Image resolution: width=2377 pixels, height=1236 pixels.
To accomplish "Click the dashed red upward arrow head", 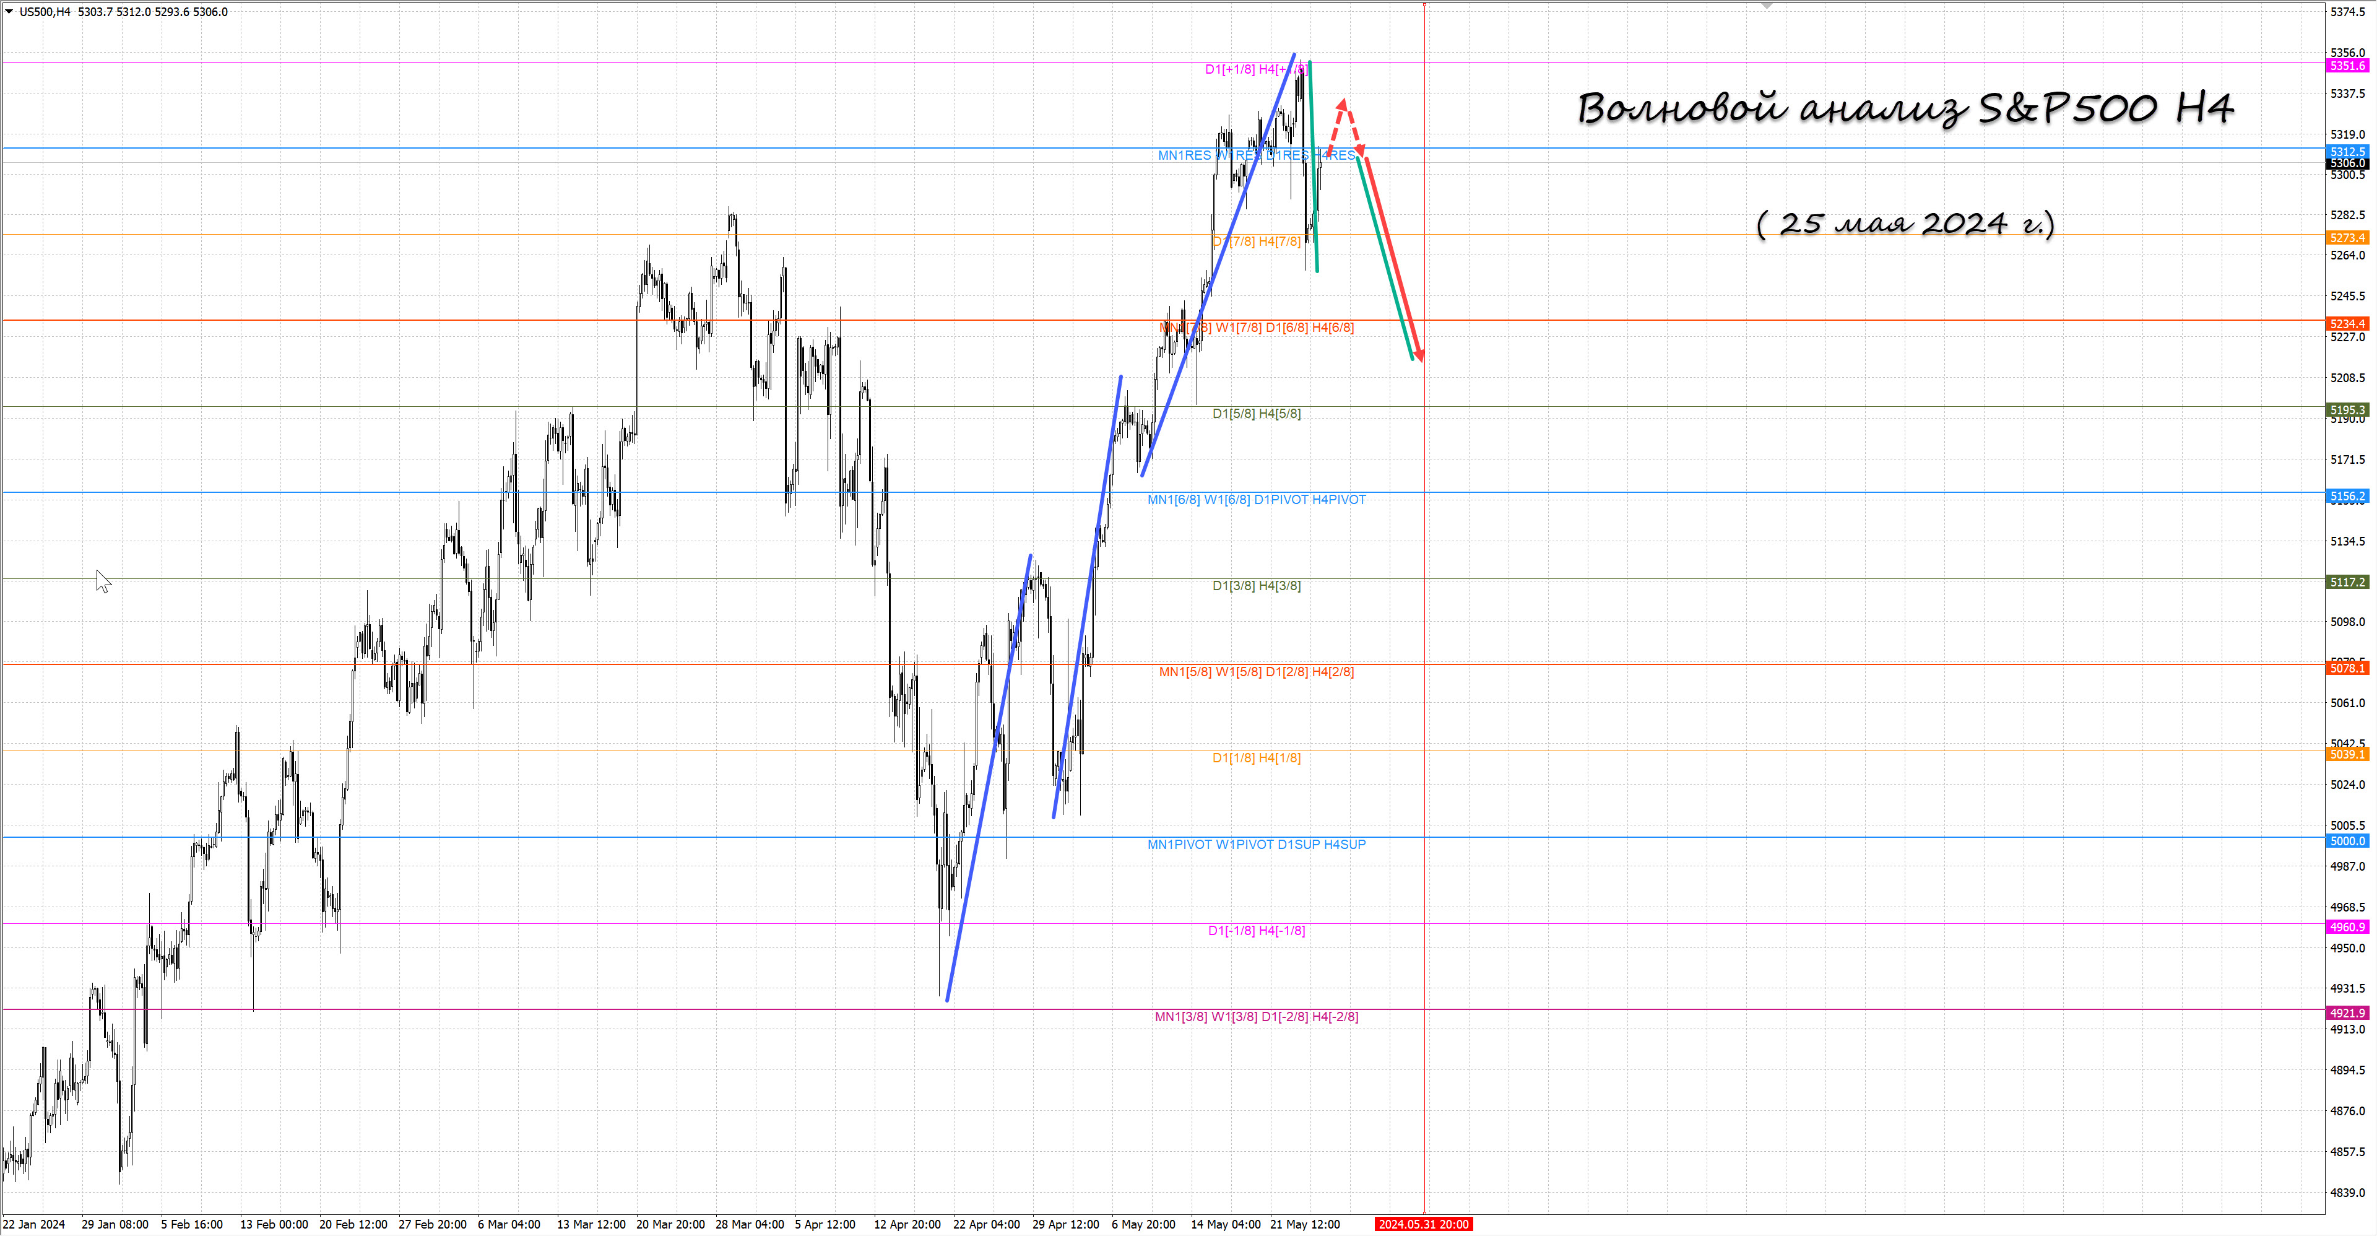I will click(1343, 104).
